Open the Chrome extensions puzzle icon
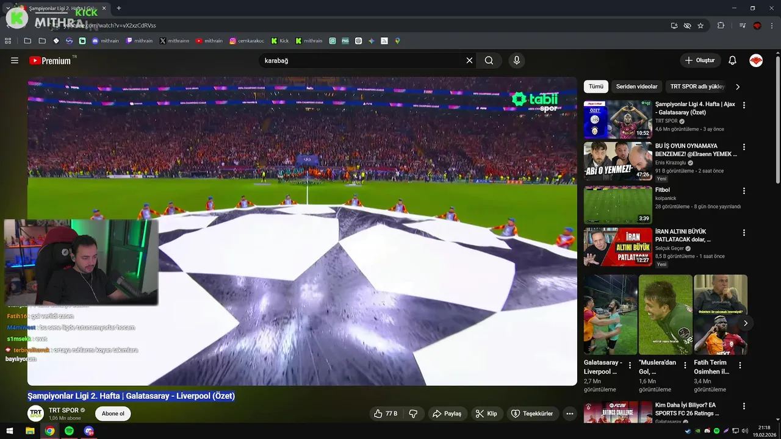 click(x=721, y=26)
